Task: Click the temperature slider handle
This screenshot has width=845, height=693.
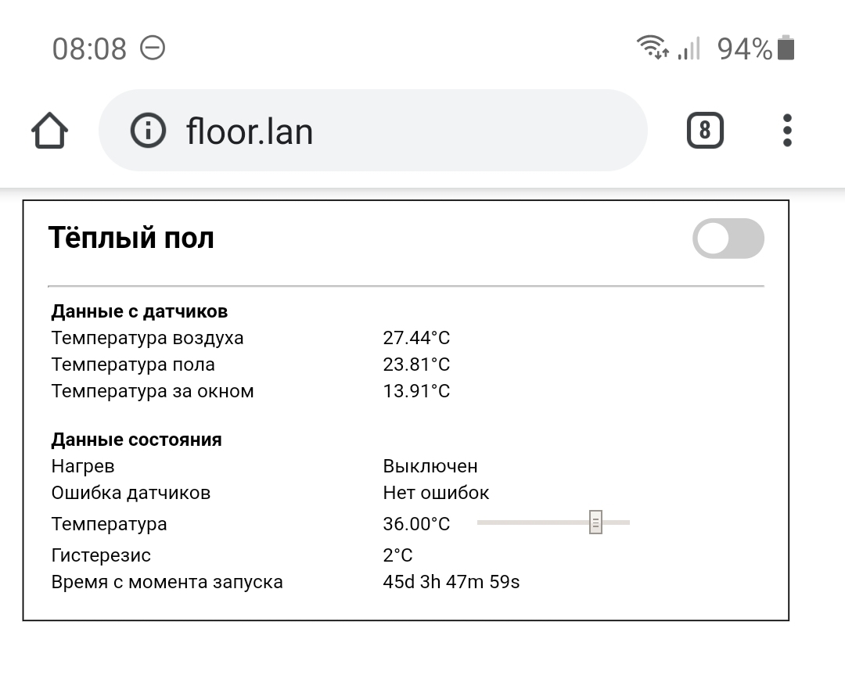Action: 595,522
